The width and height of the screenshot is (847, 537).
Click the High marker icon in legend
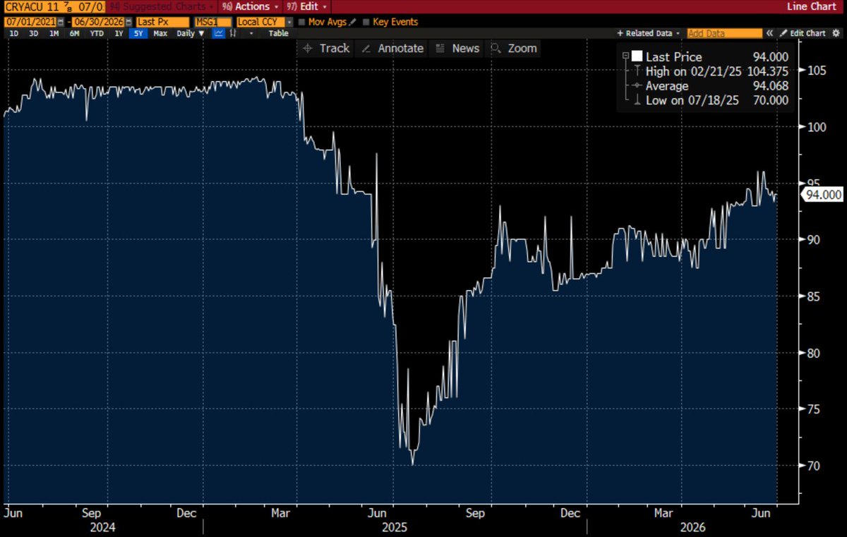(637, 71)
